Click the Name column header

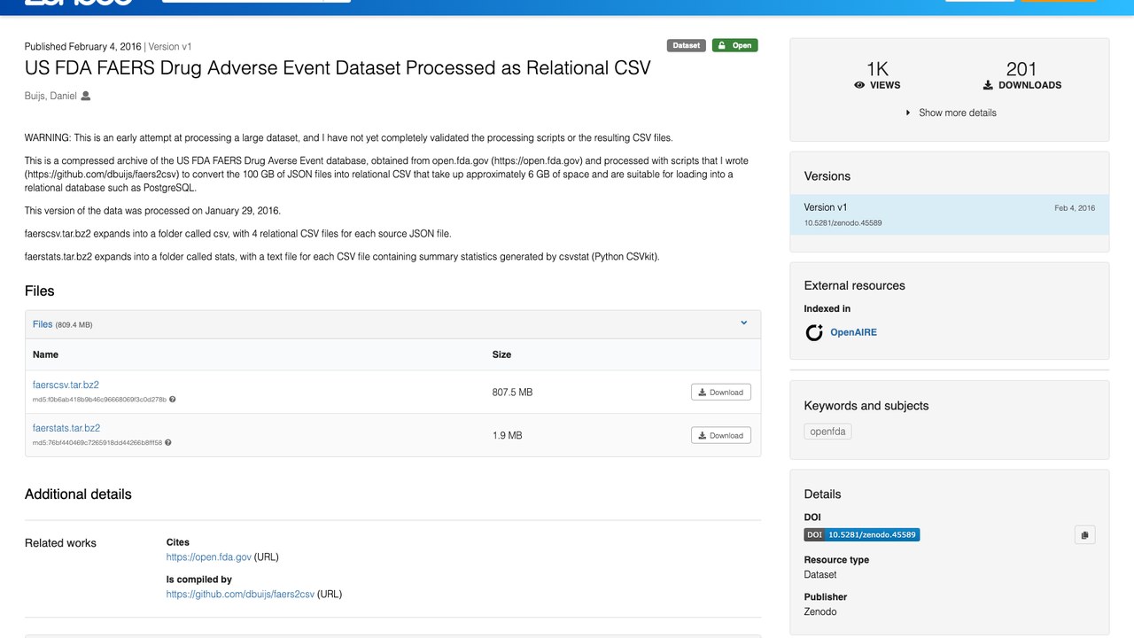point(45,354)
